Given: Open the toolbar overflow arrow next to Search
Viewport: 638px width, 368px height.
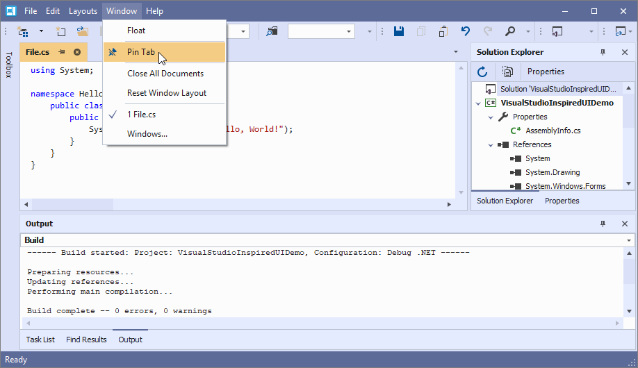Looking at the screenshot, I should 528,31.
